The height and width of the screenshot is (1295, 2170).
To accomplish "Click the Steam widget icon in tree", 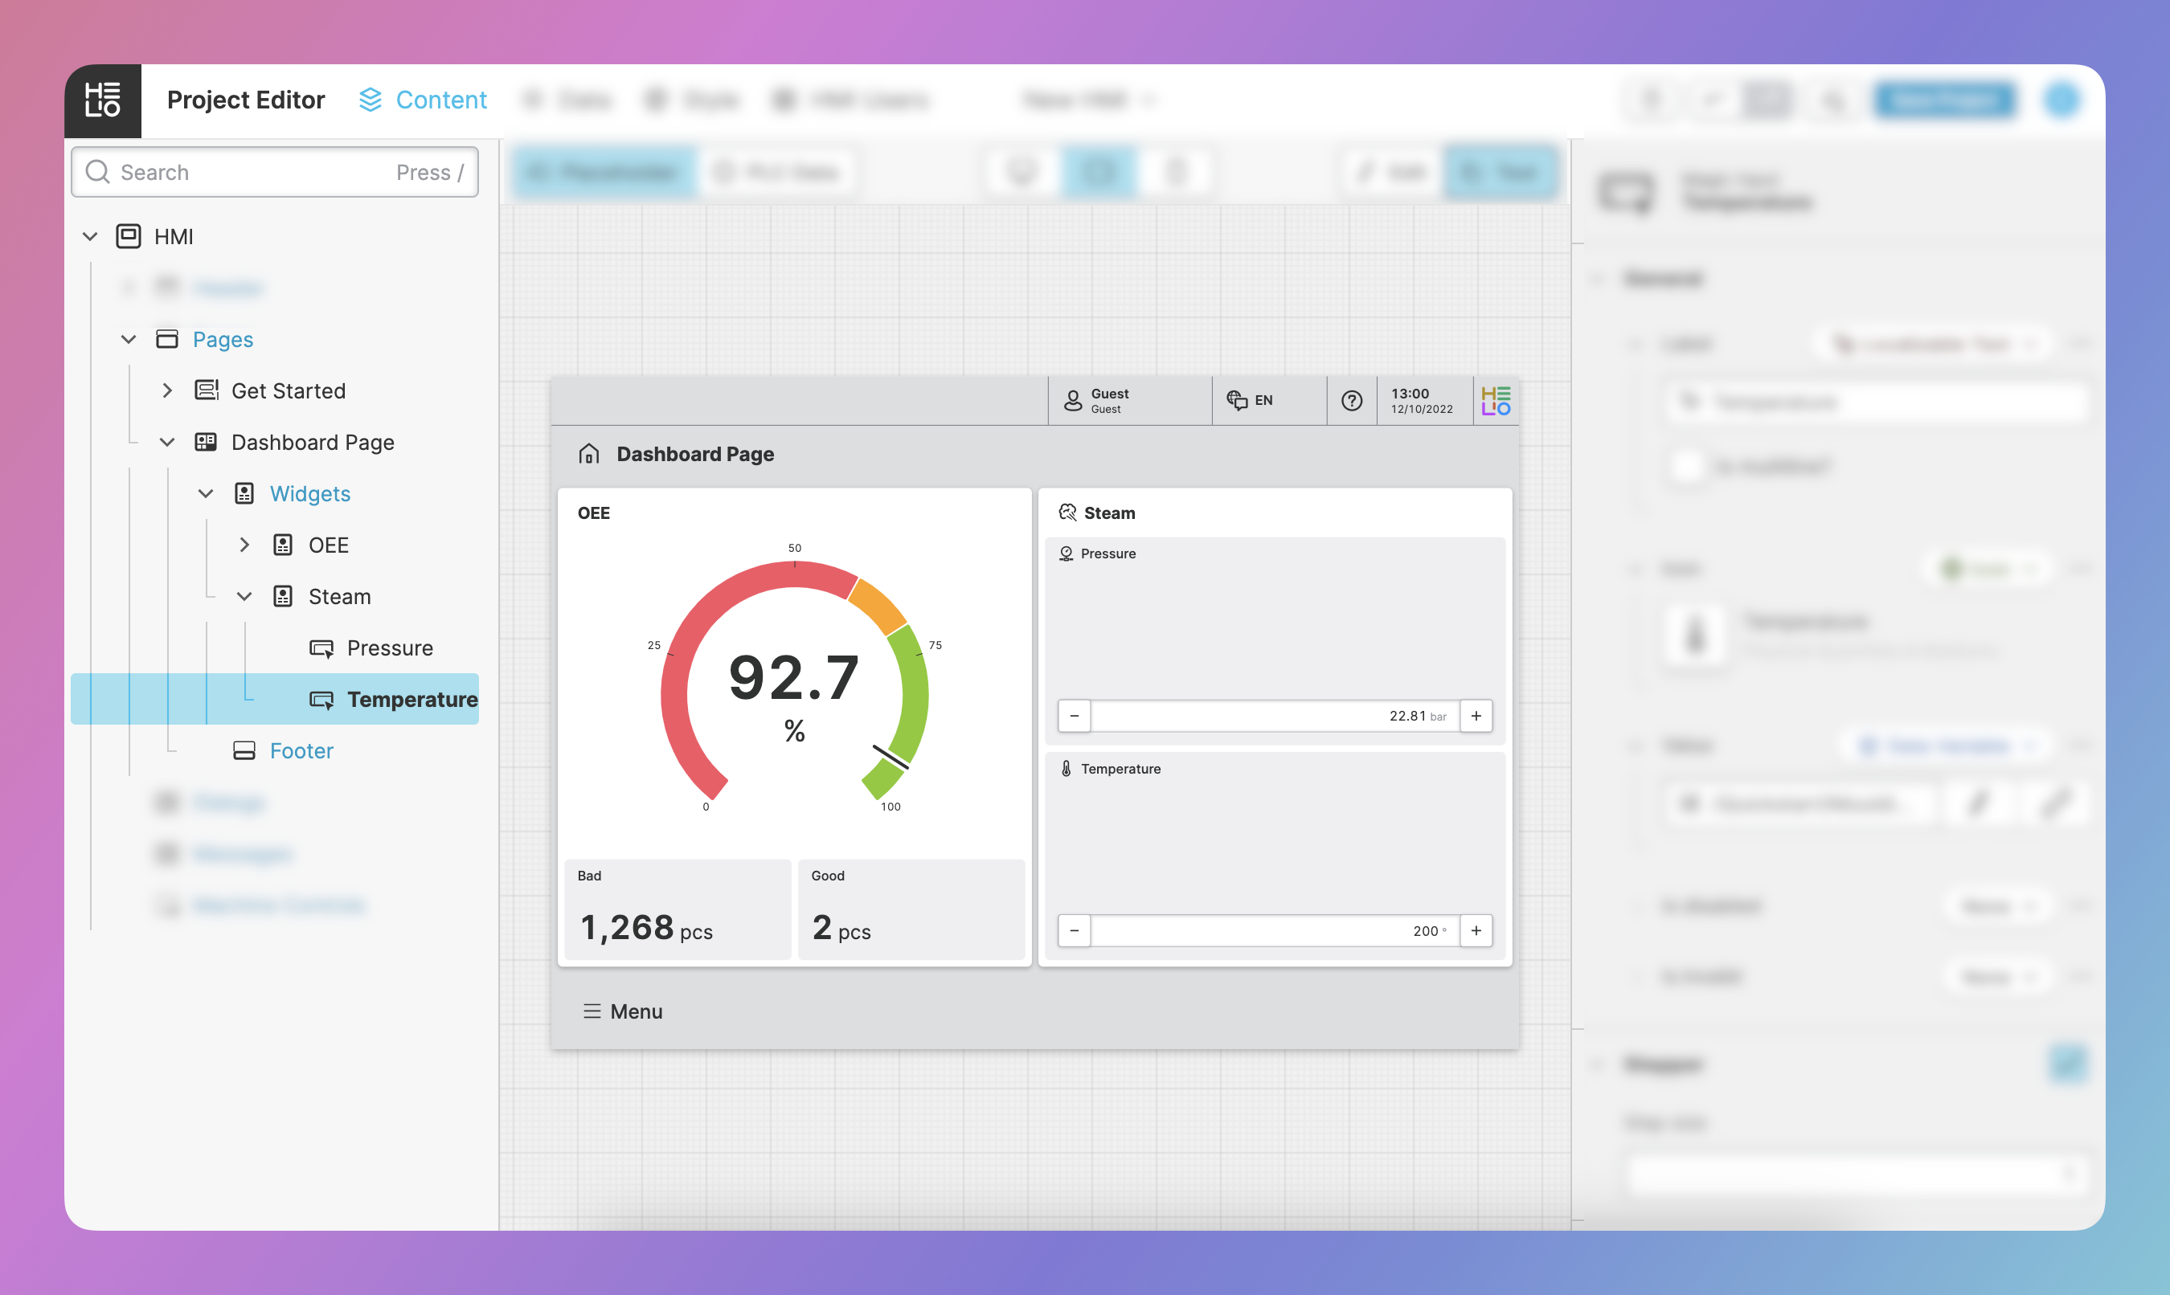I will (283, 597).
